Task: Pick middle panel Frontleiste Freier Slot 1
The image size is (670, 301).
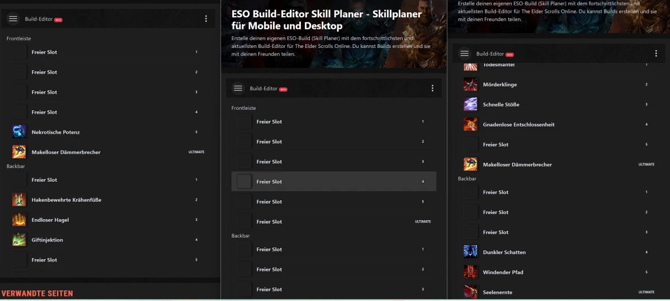Action: click(334, 122)
